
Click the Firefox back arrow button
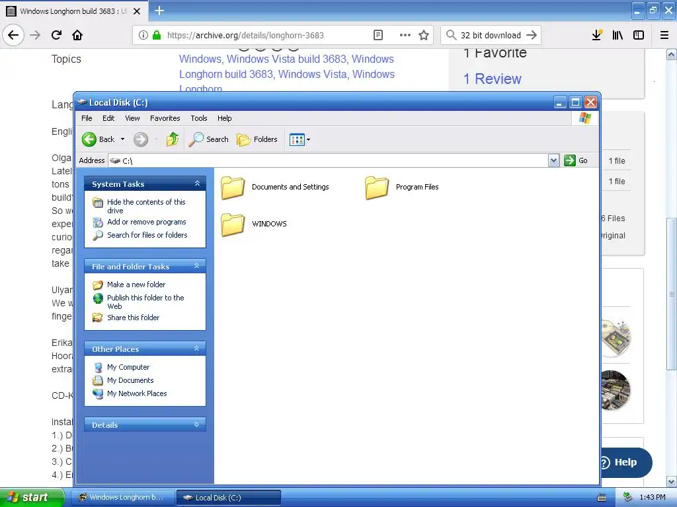click(13, 36)
